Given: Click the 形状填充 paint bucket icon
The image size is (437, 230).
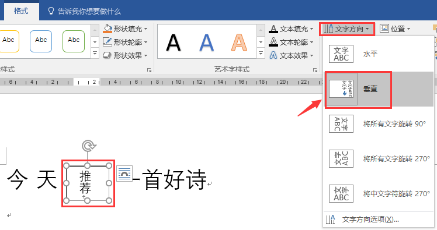Looking at the screenshot, I should click(107, 29).
